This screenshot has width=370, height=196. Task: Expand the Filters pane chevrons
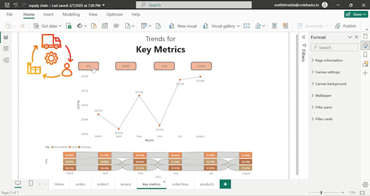(x=304, y=37)
